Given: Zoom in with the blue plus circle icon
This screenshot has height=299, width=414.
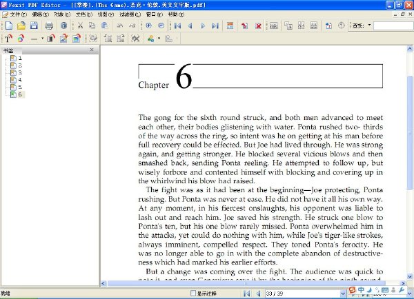Looking at the screenshot, I should (148, 25).
